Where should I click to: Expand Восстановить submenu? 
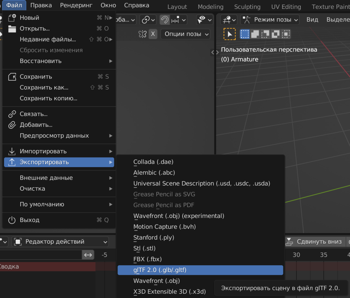(x=59, y=61)
